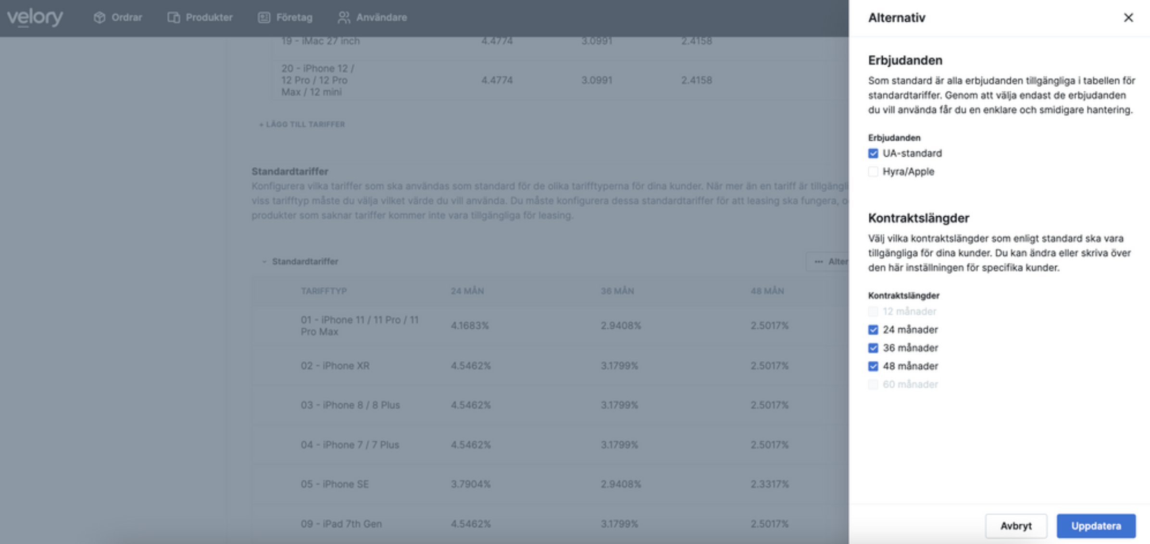
Task: Click 4.5462% in iPhone 8 row
Action: pyautogui.click(x=471, y=405)
